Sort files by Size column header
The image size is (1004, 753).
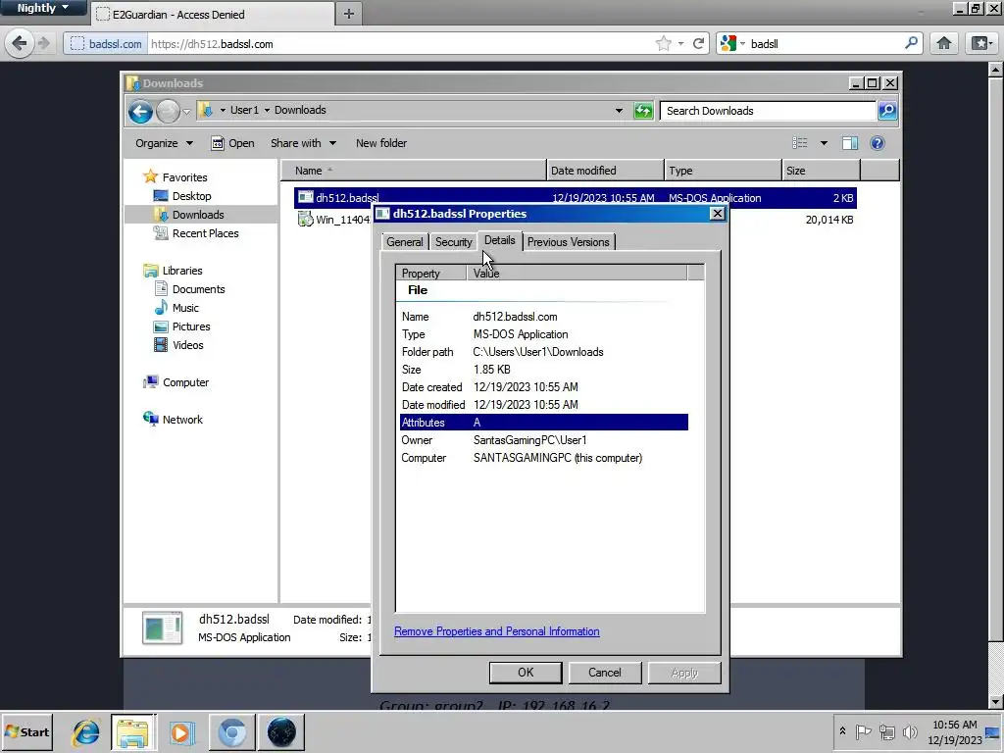(x=821, y=171)
